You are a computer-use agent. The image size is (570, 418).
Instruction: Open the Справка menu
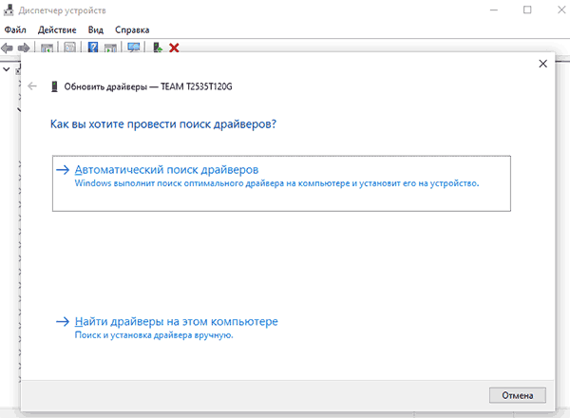coord(132,29)
